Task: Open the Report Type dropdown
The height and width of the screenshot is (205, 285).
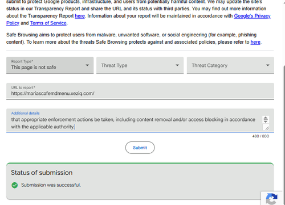Action: 50,65
